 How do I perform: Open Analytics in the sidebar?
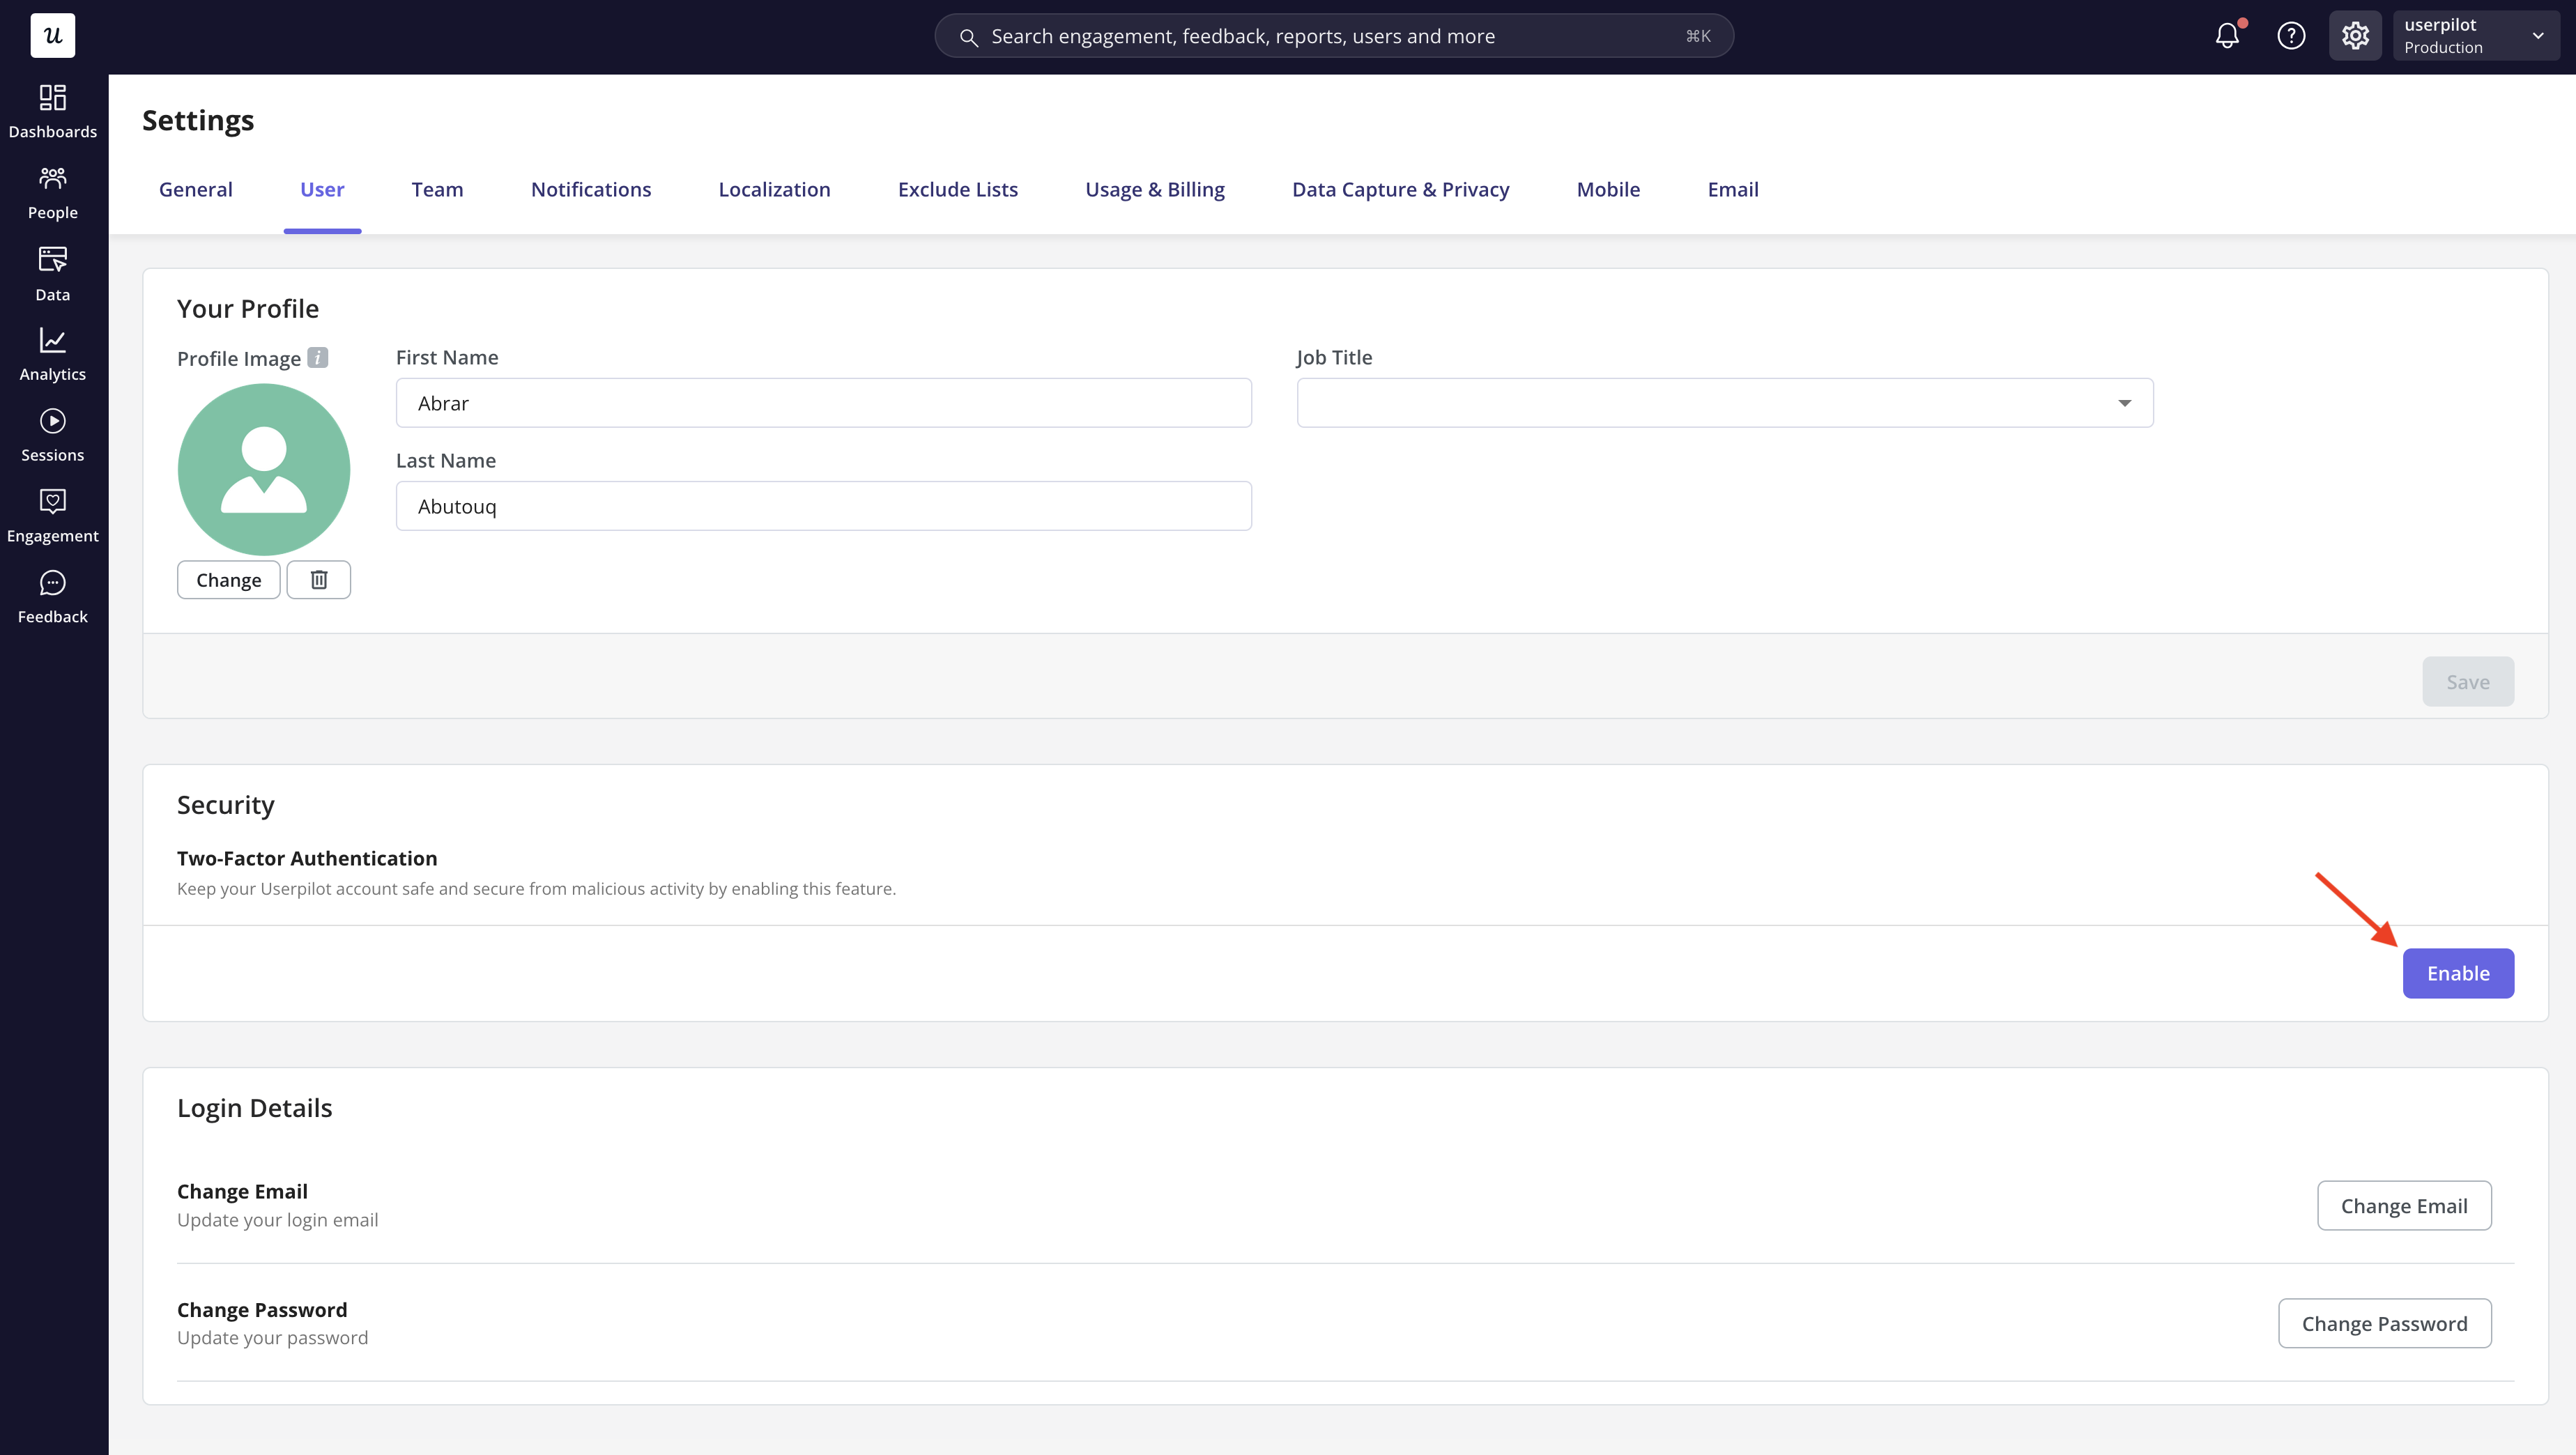52,354
